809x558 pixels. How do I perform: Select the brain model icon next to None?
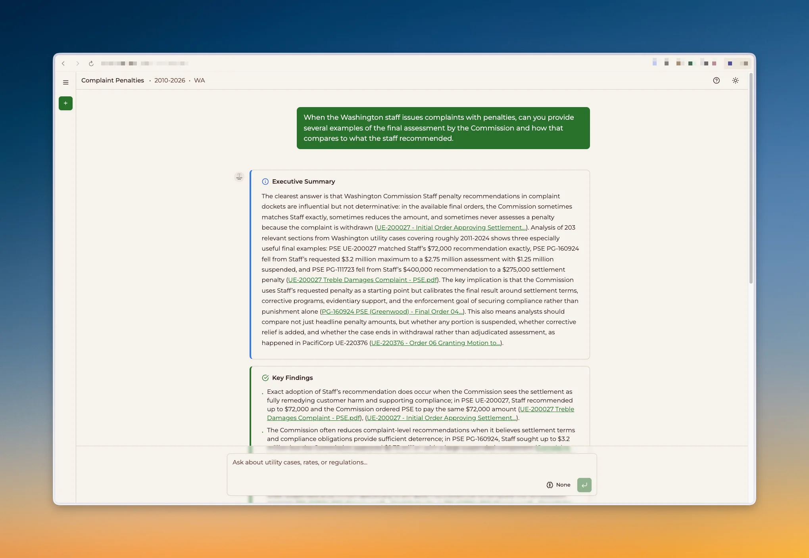[x=550, y=485]
